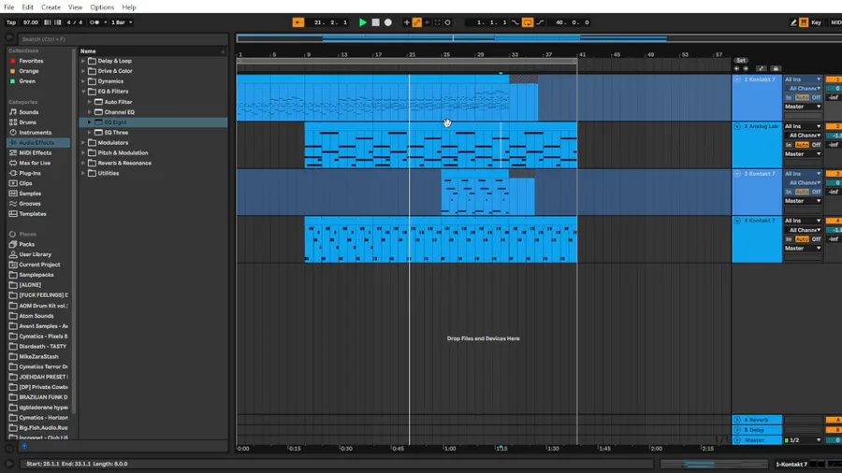Click the Set locator button
This screenshot has width=842, height=473.
tap(741, 61)
